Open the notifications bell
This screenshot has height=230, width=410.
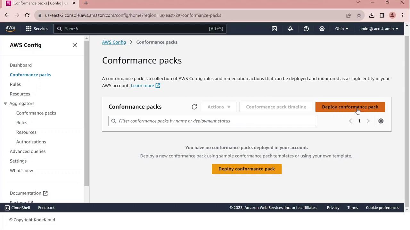pos(290,29)
